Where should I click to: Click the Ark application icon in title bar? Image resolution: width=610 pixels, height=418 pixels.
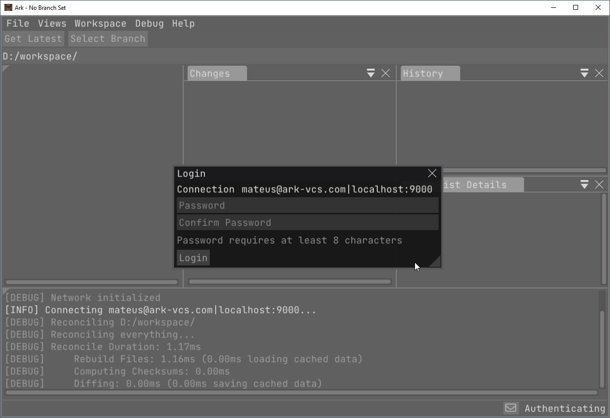8,7
